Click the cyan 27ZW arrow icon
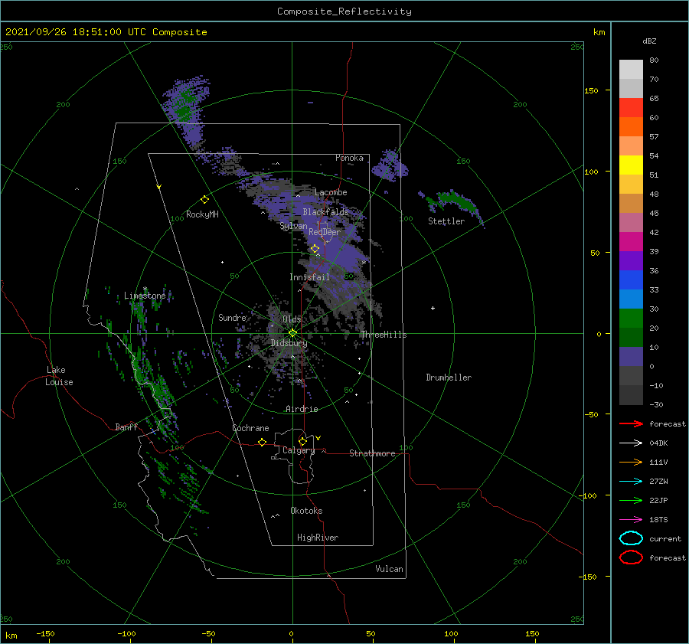Image resolution: width=689 pixels, height=644 pixels. coord(631,482)
